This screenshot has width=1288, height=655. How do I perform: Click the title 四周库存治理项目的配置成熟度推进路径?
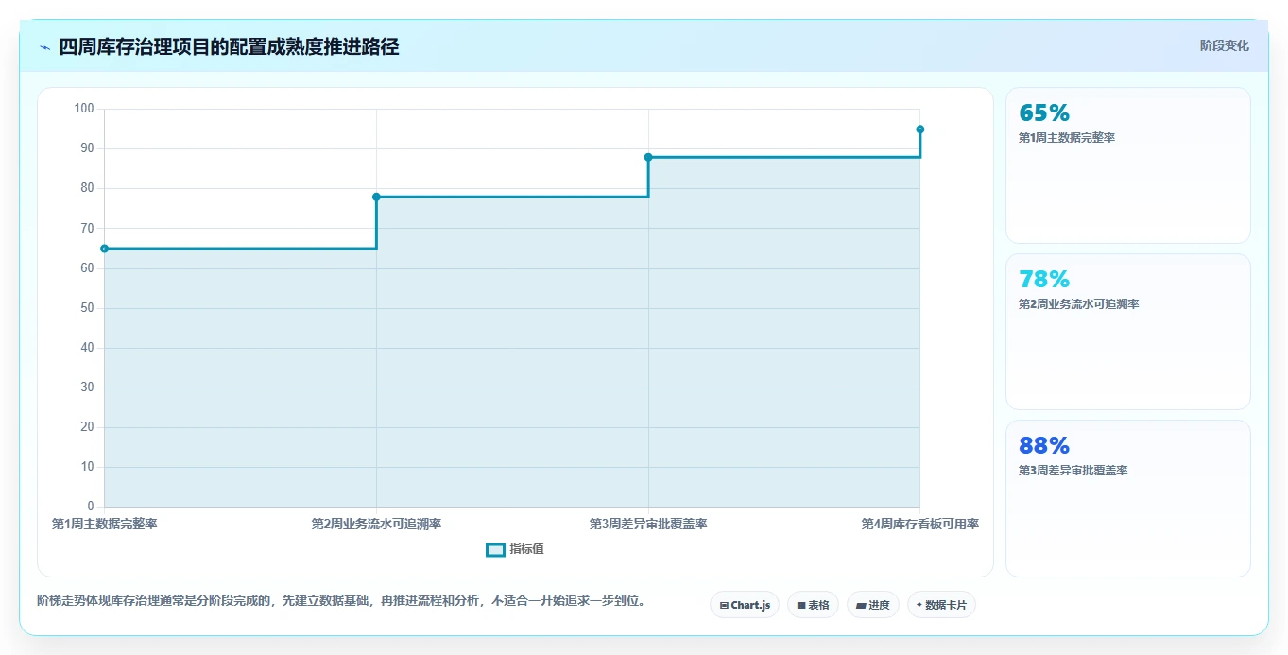[229, 47]
